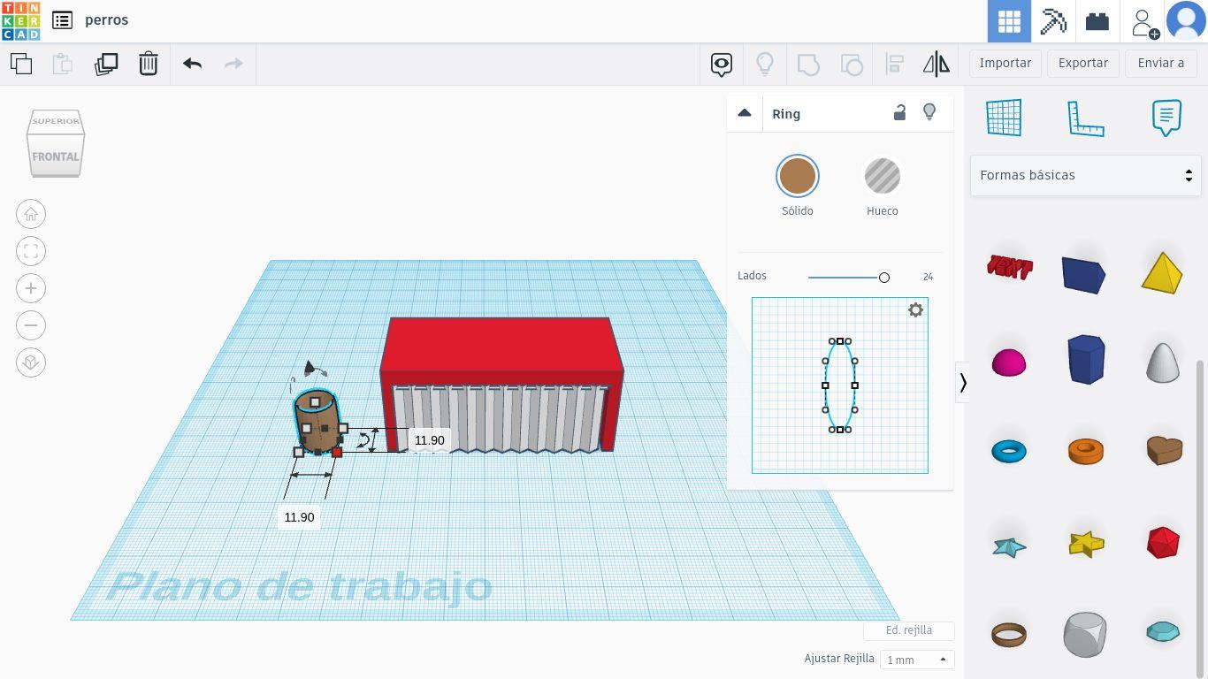
Task: Click the Align tool icon
Action: click(894, 64)
